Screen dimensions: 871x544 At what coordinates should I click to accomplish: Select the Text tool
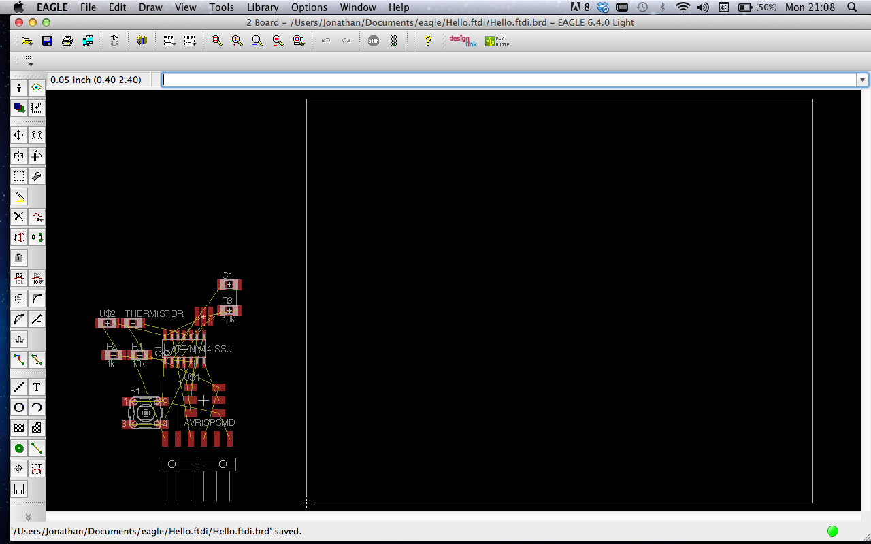(37, 387)
